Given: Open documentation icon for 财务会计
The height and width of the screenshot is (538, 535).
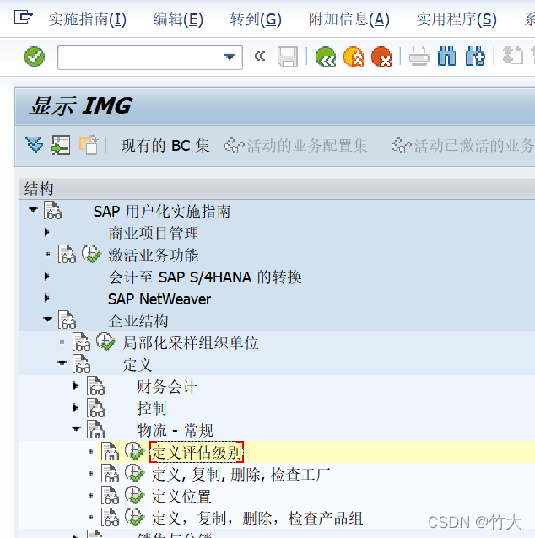Looking at the screenshot, I should point(96,386).
